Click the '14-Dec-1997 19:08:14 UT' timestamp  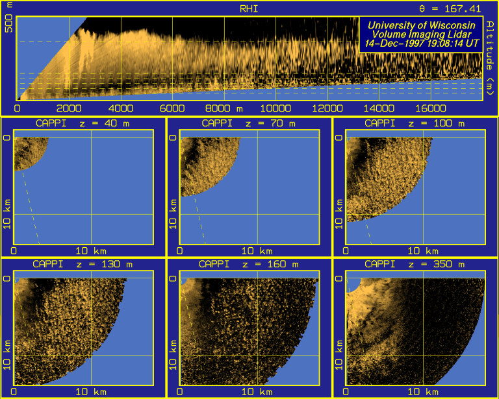pyautogui.click(x=421, y=43)
